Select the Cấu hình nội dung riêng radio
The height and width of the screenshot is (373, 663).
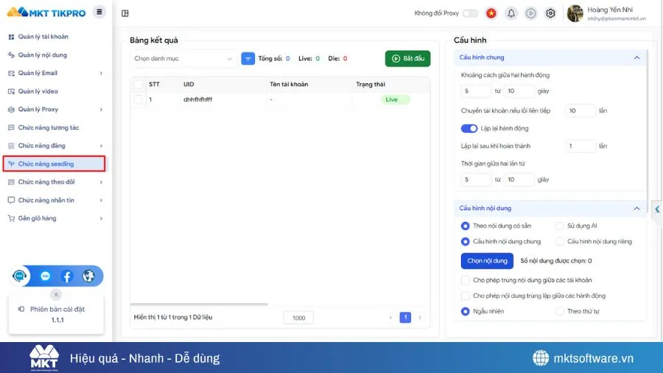click(559, 242)
